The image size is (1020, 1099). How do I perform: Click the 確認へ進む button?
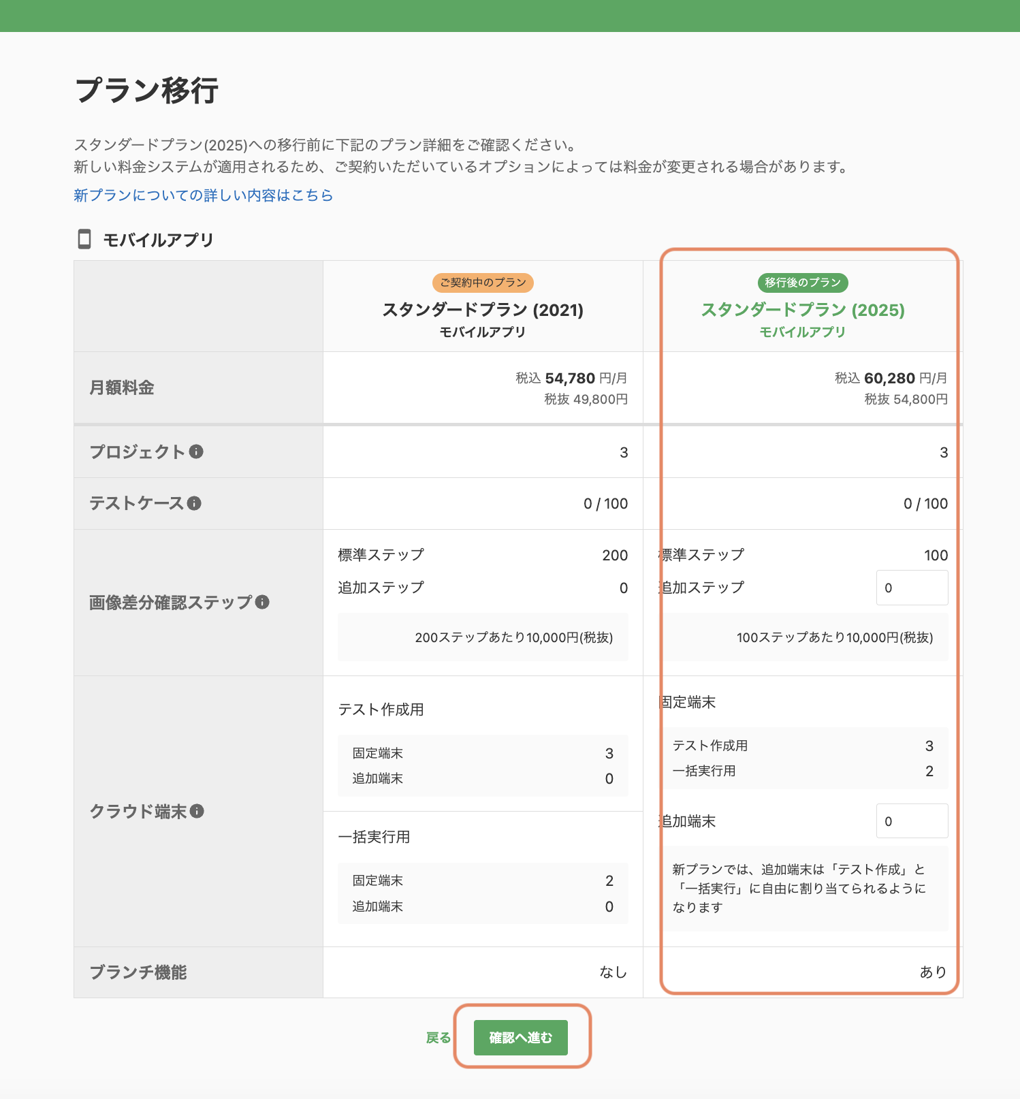pyautogui.click(x=521, y=1038)
